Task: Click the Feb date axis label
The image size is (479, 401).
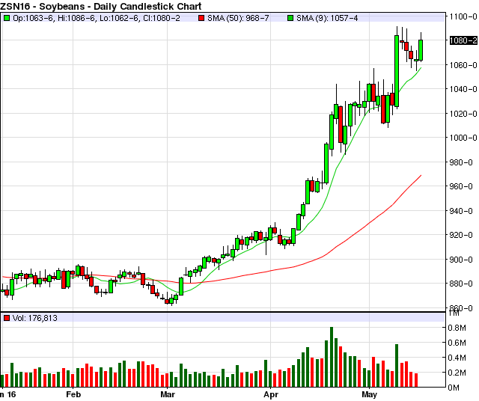Action: pyautogui.click(x=73, y=394)
